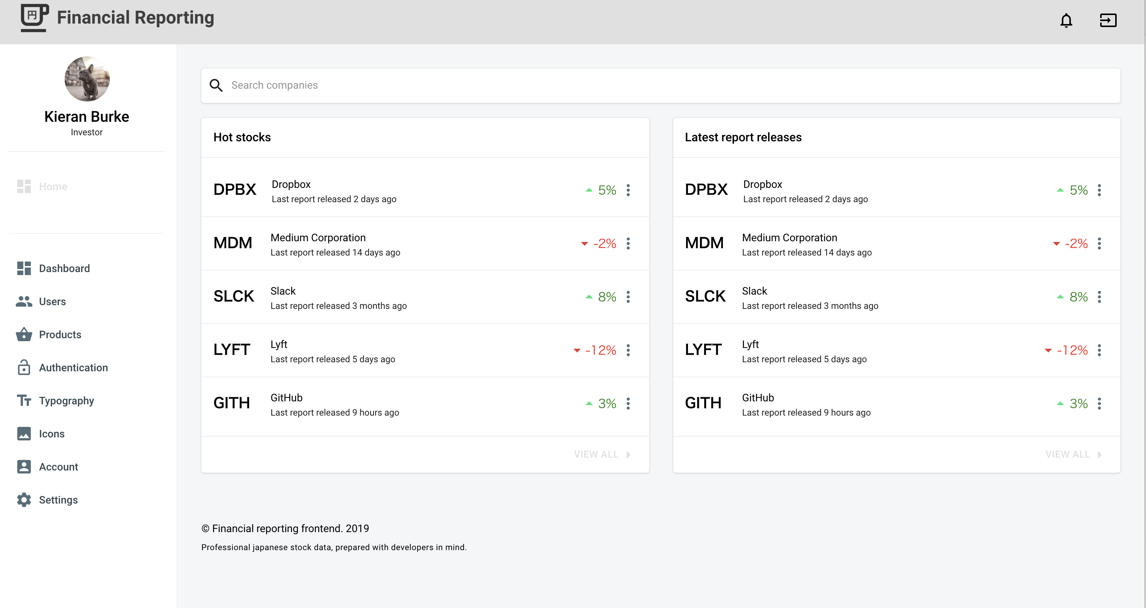Viewport: 1146px width, 608px height.
Task: Go to the Home menu item
Action: (87, 186)
